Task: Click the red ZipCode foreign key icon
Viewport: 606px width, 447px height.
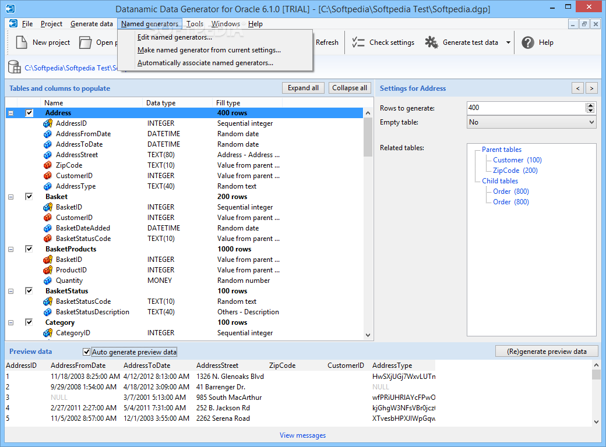Action: (x=48, y=165)
